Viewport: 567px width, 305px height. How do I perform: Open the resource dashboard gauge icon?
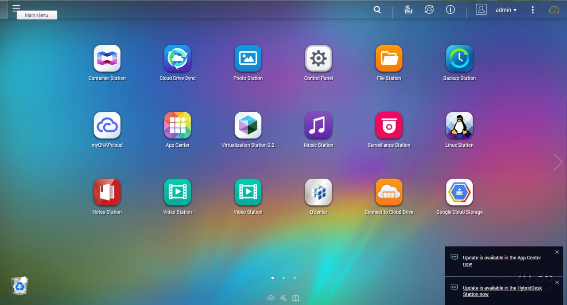point(554,10)
